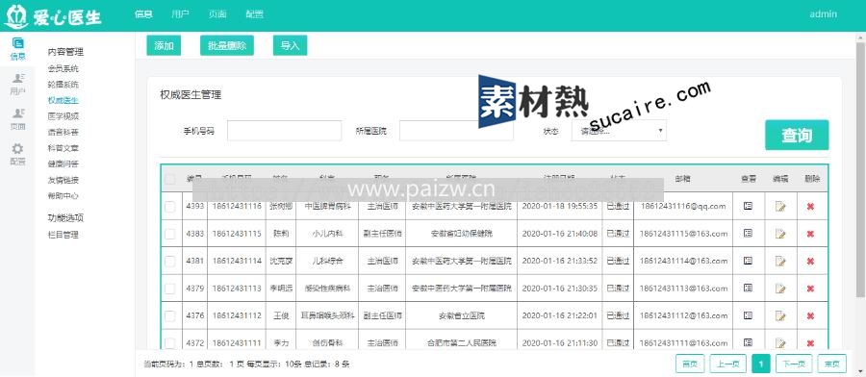The image size is (866, 377).
Task: Open 健康问答 in the sidebar
Action: click(x=63, y=163)
